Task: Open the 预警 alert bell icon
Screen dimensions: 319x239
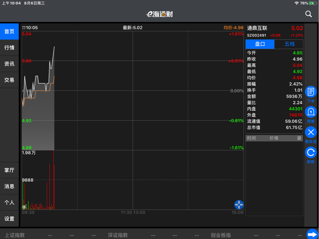Action: click(x=311, y=112)
